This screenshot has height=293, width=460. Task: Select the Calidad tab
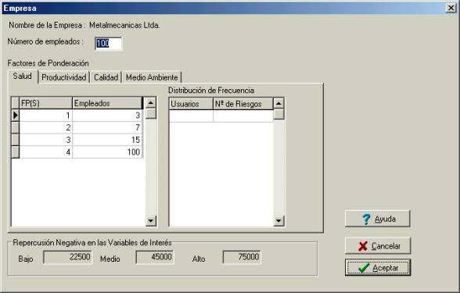click(106, 77)
